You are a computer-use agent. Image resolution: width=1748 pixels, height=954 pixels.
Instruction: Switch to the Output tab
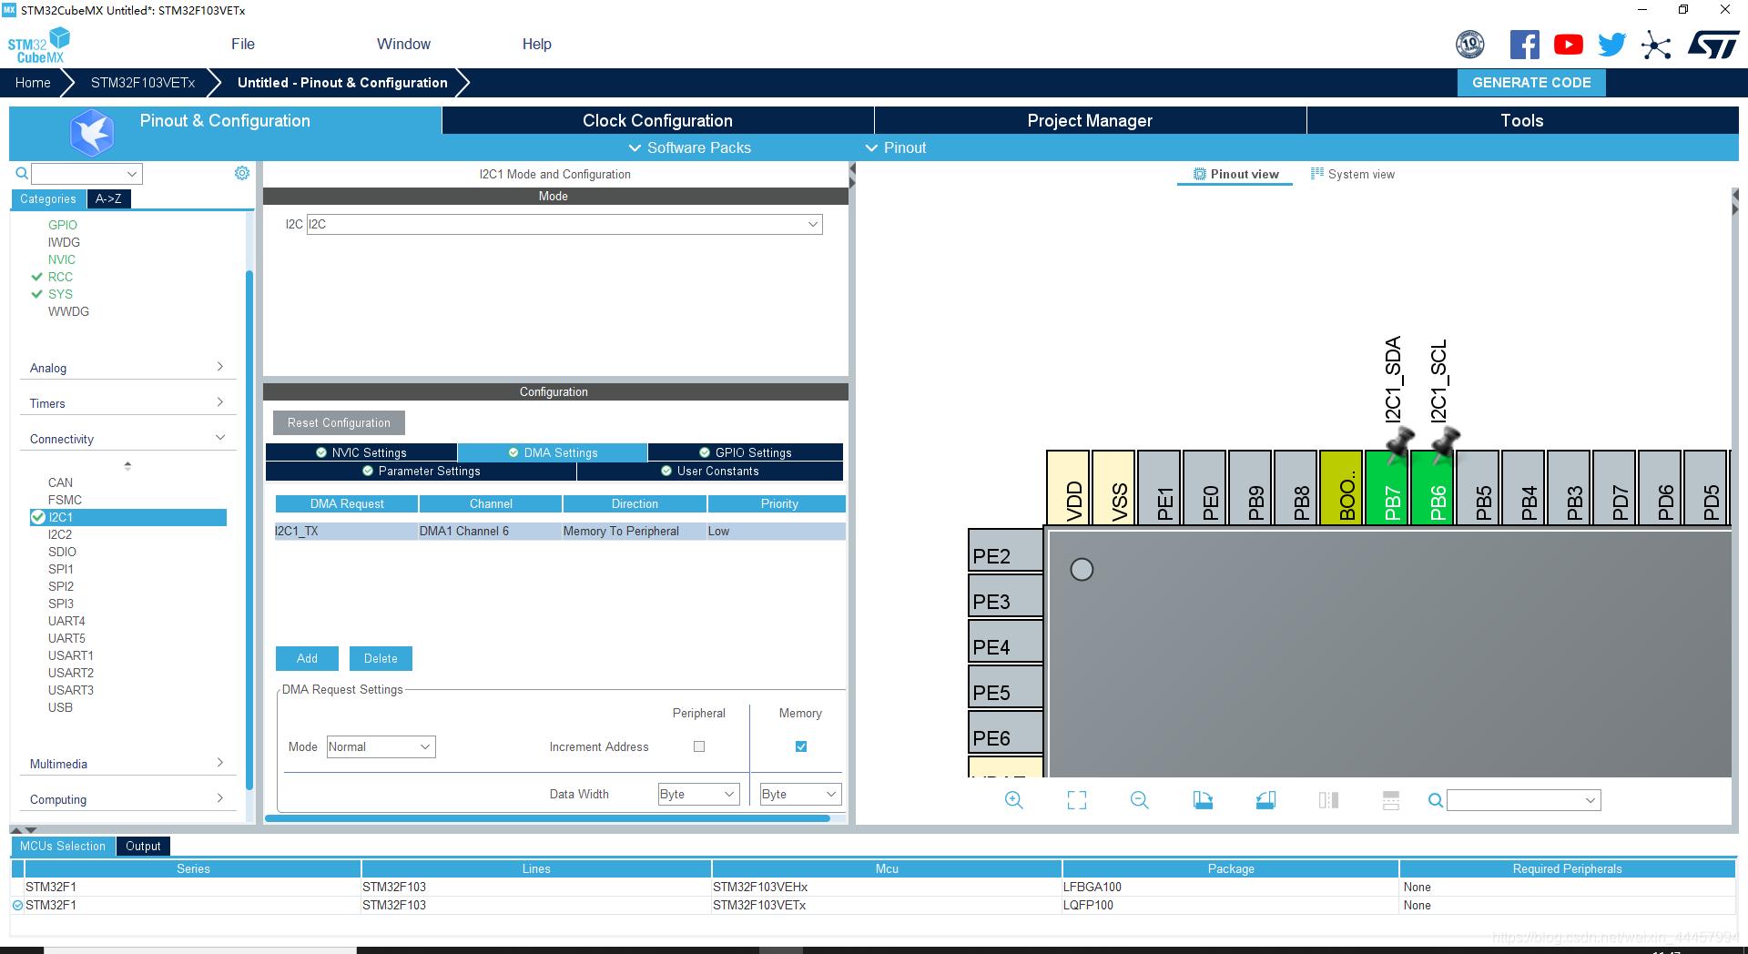(143, 846)
